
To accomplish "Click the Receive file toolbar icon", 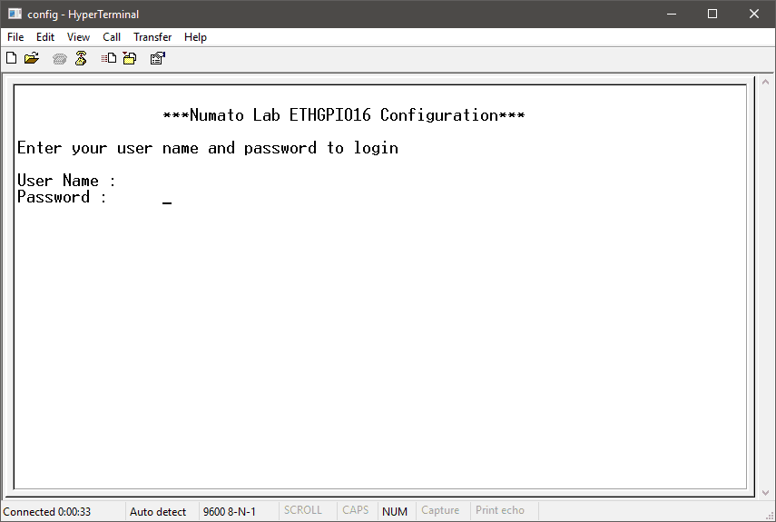I will [x=130, y=59].
